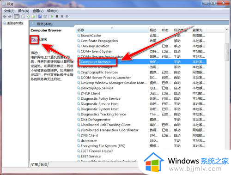Click the Export List toolbar icon

pos(34,17)
